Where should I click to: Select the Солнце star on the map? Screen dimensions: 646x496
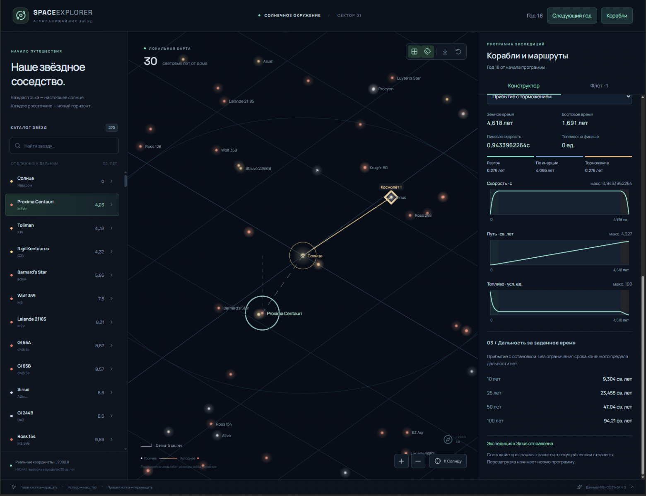click(303, 255)
